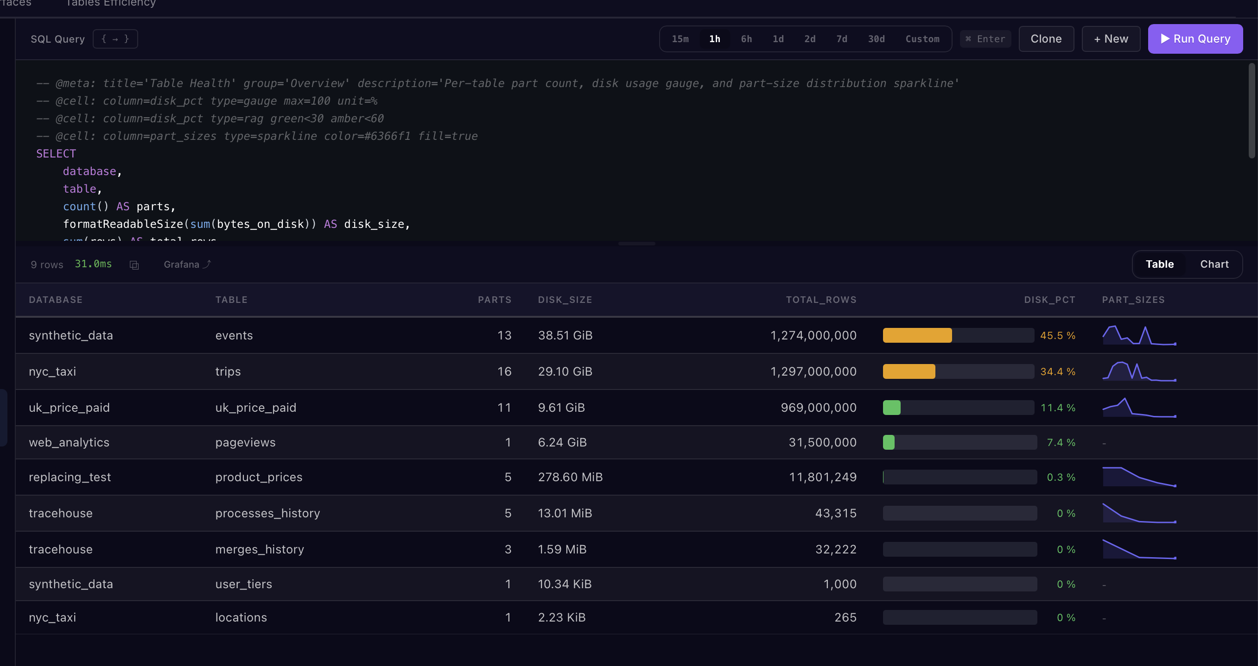Click the '29.10 GiB' disk size value

coord(565,371)
